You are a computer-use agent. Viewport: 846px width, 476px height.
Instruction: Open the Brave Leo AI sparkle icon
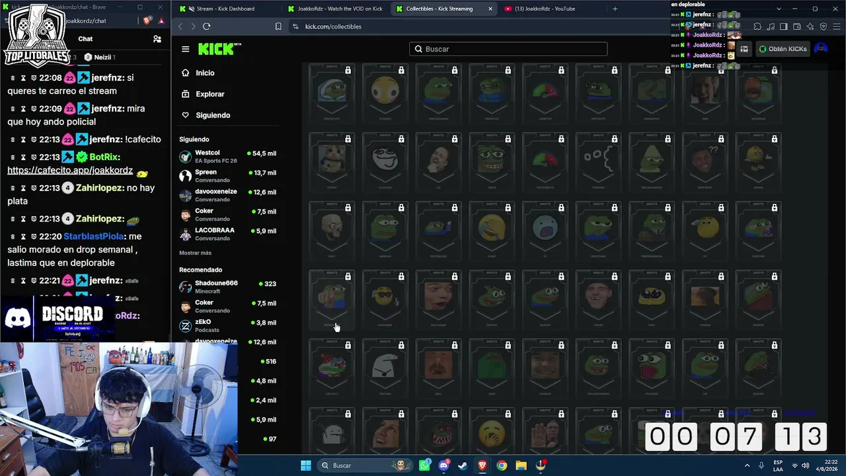(x=810, y=26)
